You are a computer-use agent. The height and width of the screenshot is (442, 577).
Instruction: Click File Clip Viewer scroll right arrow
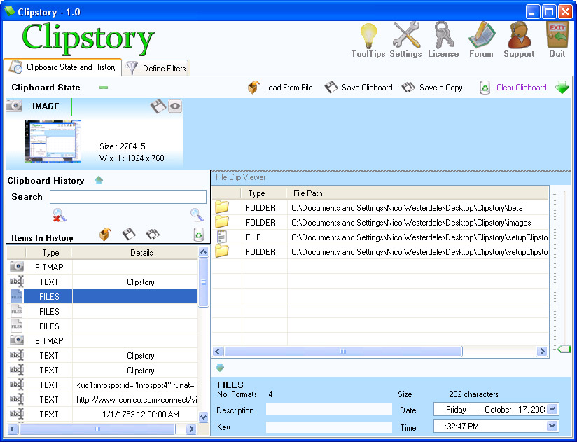pyautogui.click(x=542, y=352)
